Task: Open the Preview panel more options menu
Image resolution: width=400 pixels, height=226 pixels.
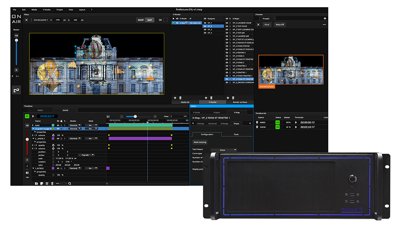Action: click(324, 25)
